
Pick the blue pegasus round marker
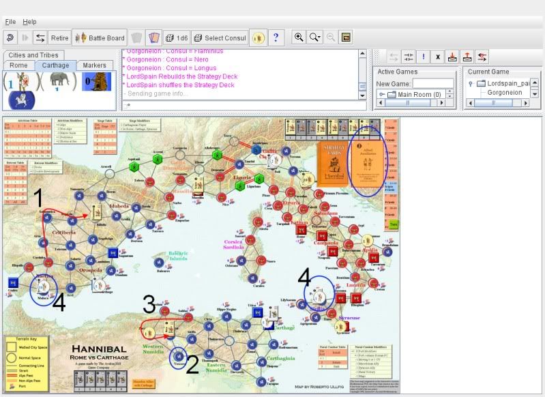(x=22, y=100)
